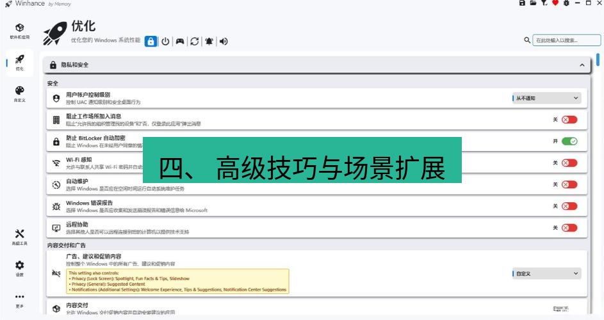This screenshot has width=604, height=320.
Task: Click the update refresh arrows icon
Action: point(195,41)
